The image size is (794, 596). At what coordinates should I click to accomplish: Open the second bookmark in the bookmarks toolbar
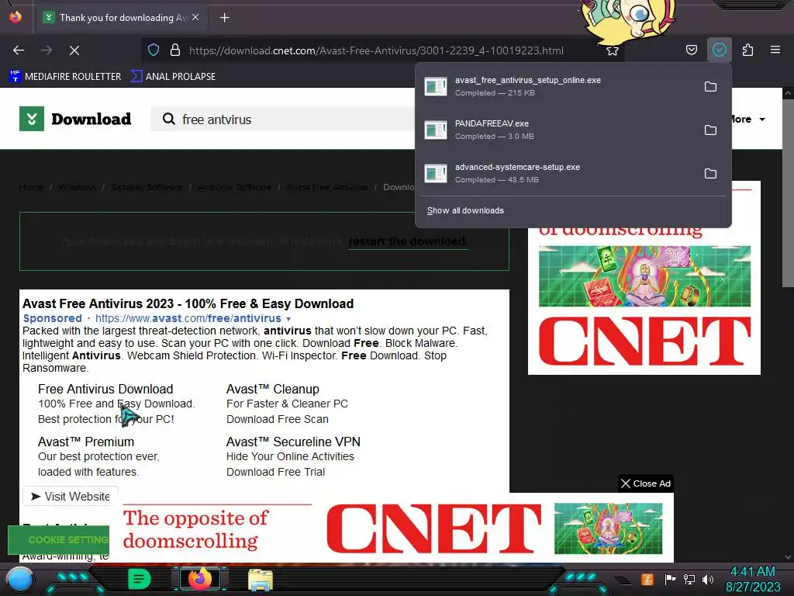(173, 77)
